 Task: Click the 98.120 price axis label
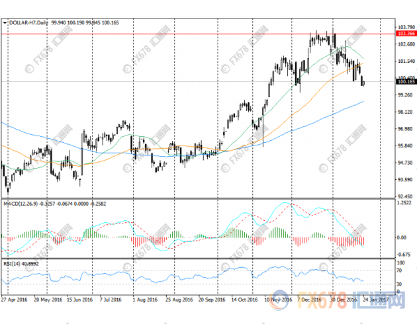tap(404, 112)
